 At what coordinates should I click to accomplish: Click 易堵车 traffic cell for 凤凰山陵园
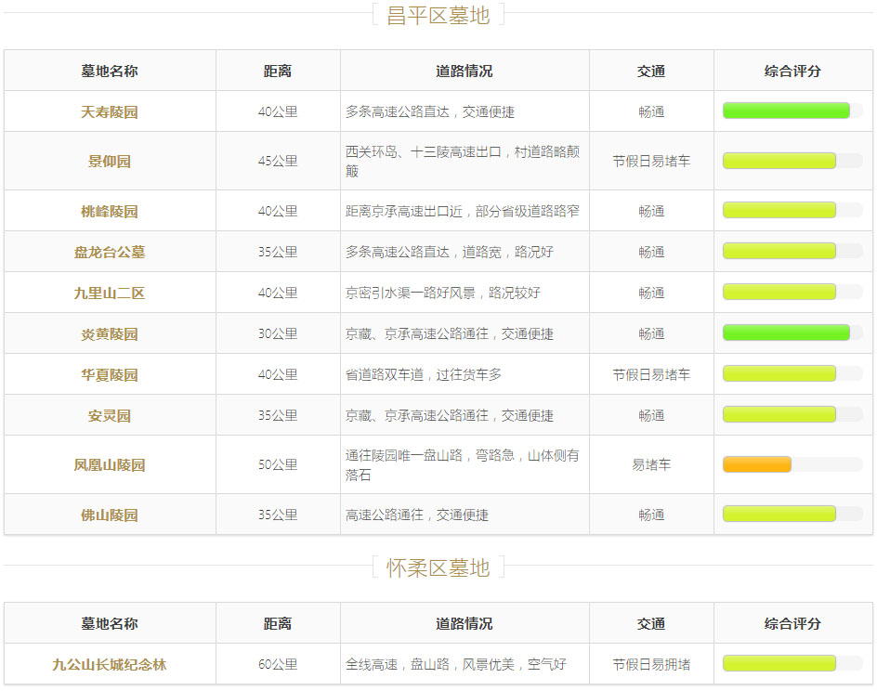pyautogui.click(x=651, y=464)
